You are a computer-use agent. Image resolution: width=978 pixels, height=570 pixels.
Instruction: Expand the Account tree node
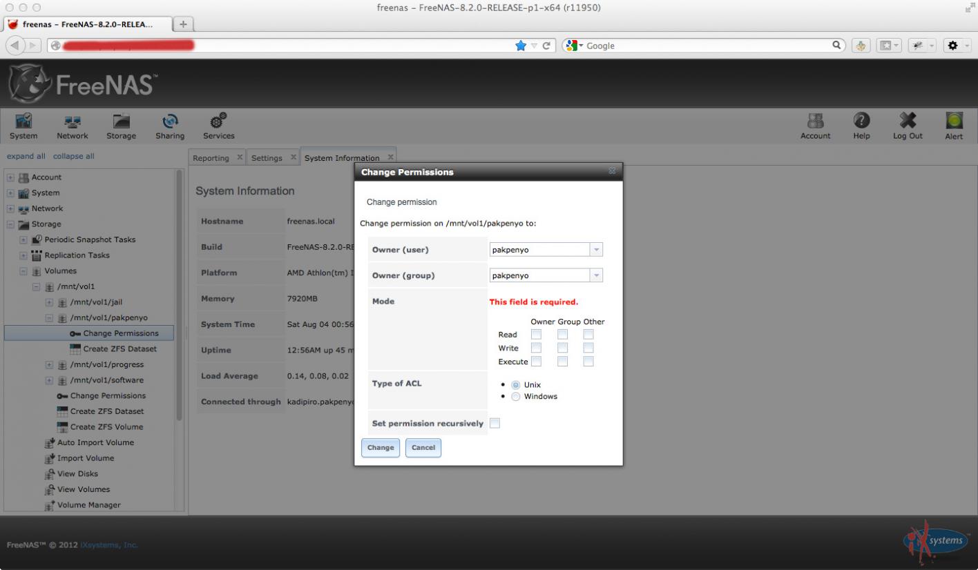point(10,177)
